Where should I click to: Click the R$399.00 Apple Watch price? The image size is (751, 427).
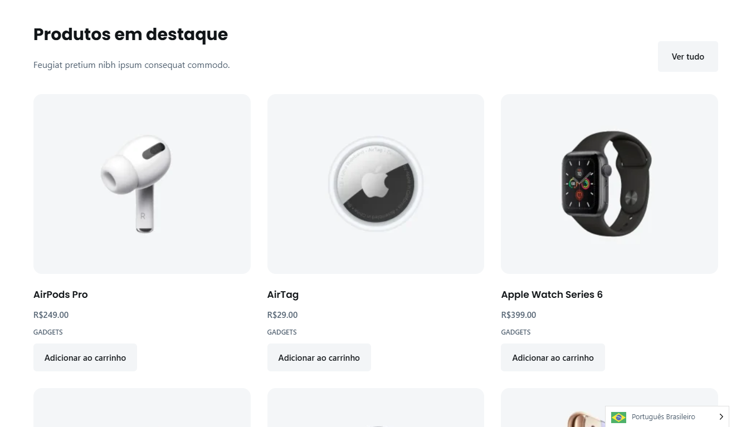(x=518, y=315)
